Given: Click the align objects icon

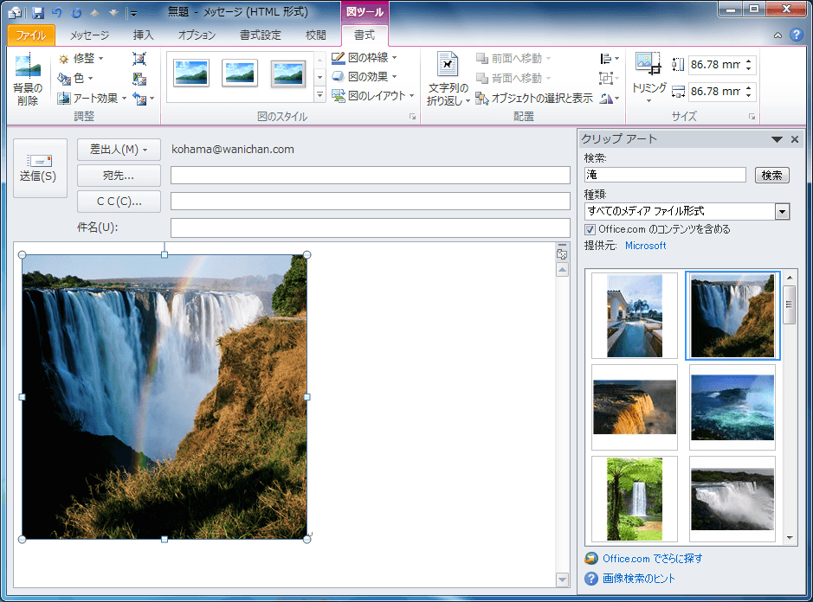Looking at the screenshot, I should click(610, 59).
